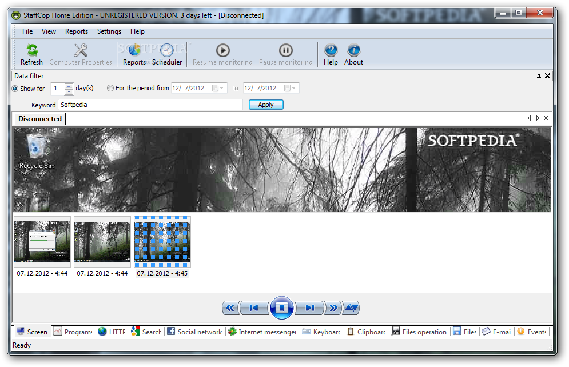This screenshot has height=367, width=569.
Task: Pin the Data filter panel
Action: click(539, 76)
